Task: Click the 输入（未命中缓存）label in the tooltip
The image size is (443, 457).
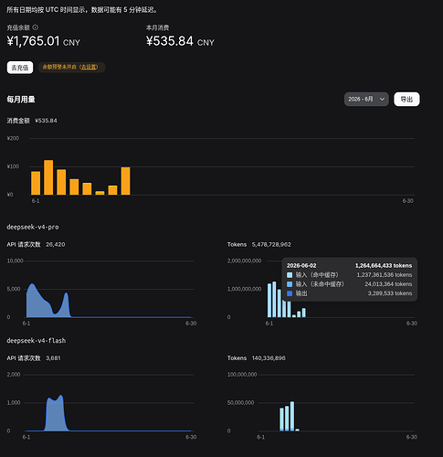Action: pos(320,284)
